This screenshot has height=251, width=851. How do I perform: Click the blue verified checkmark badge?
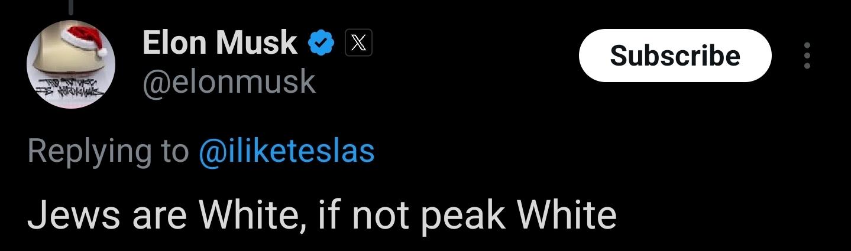(321, 43)
